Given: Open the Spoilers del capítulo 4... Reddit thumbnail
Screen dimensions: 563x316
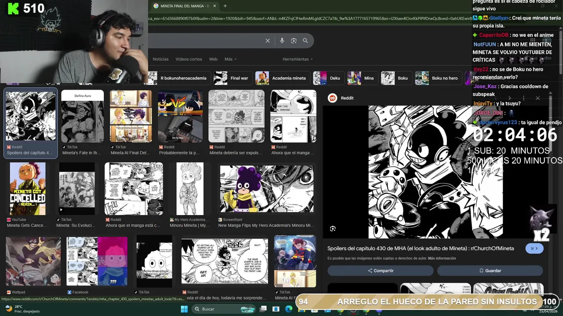Looking at the screenshot, I should coord(30,116).
